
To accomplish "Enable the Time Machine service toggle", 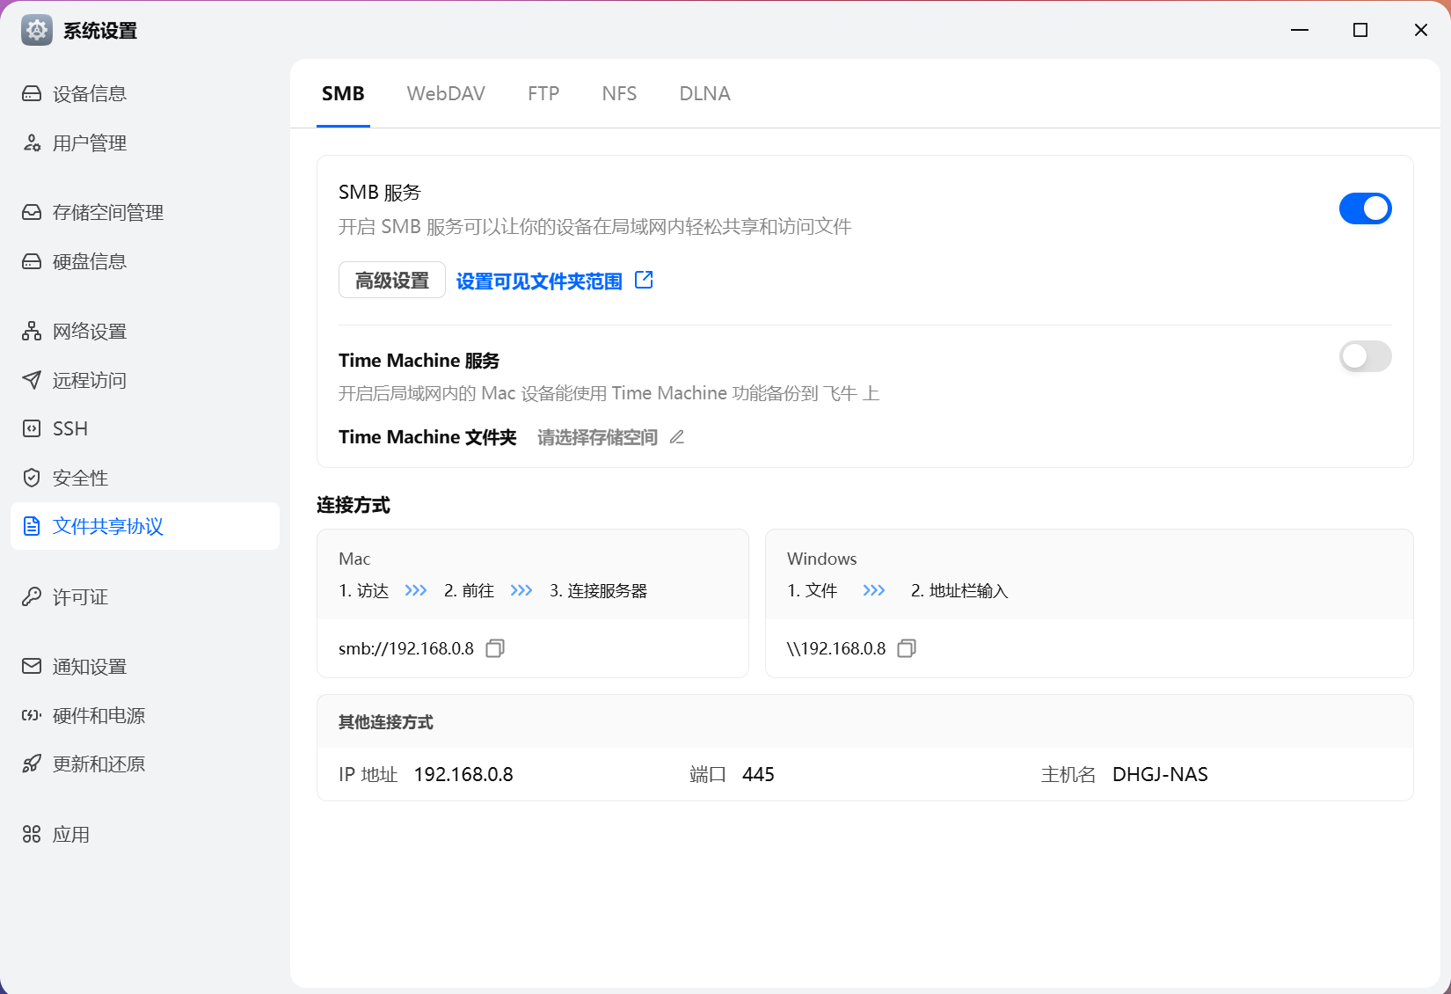I will (x=1365, y=356).
